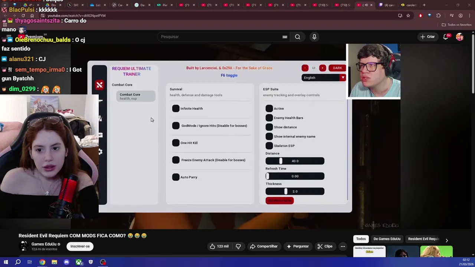Enable Infinite Health checkbox

coord(176,108)
